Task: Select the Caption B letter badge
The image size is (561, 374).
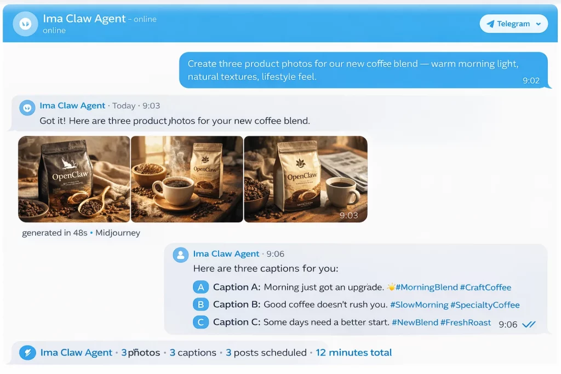Action: pos(201,304)
